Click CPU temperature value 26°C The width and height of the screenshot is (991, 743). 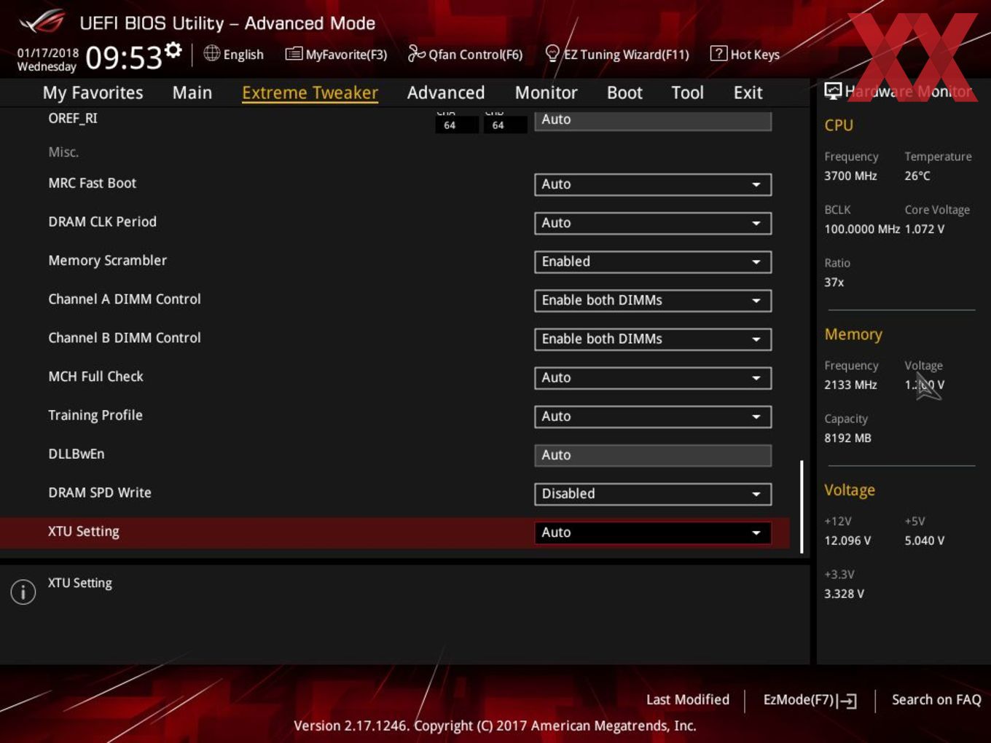(x=917, y=176)
